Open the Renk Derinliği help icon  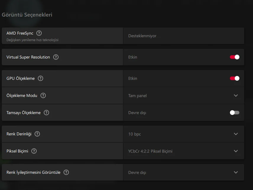(37, 134)
